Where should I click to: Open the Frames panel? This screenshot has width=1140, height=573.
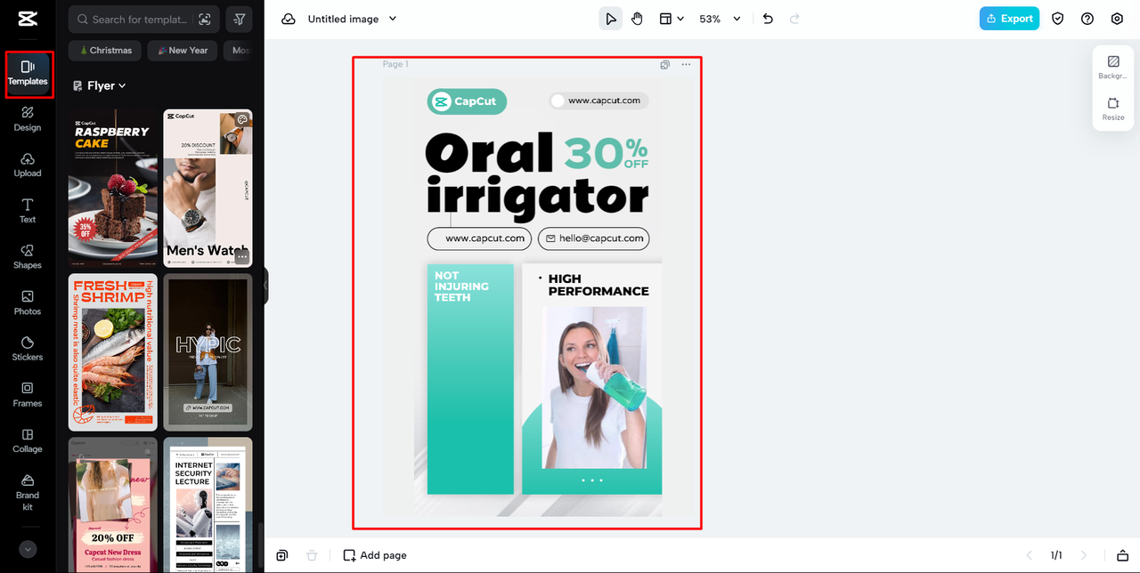tap(28, 394)
